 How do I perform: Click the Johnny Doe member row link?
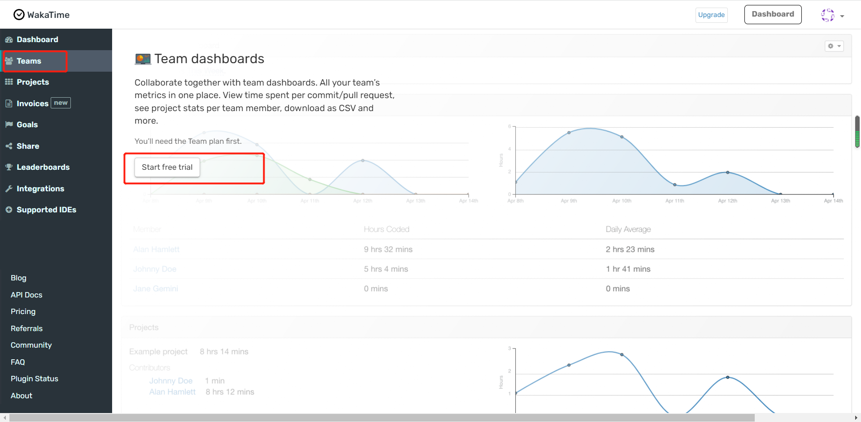[155, 269]
